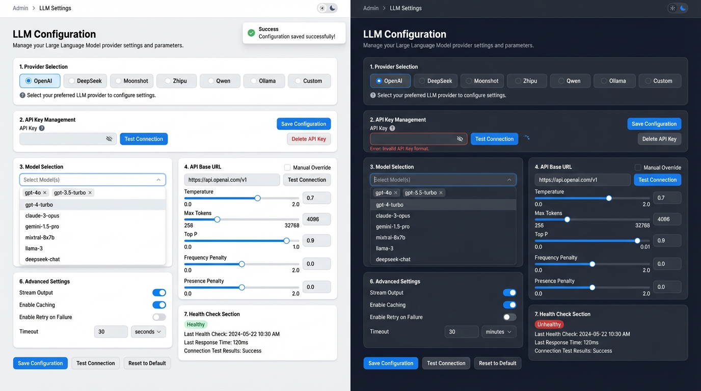Choose claude-3-opus from the light panel model list
Screen dimensions: 701x391
tap(42, 216)
